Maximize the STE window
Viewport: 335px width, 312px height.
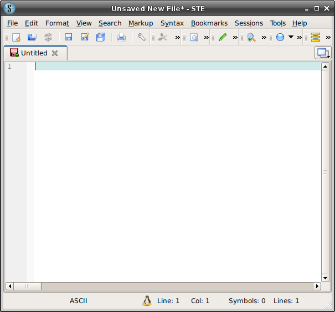tap(317, 8)
